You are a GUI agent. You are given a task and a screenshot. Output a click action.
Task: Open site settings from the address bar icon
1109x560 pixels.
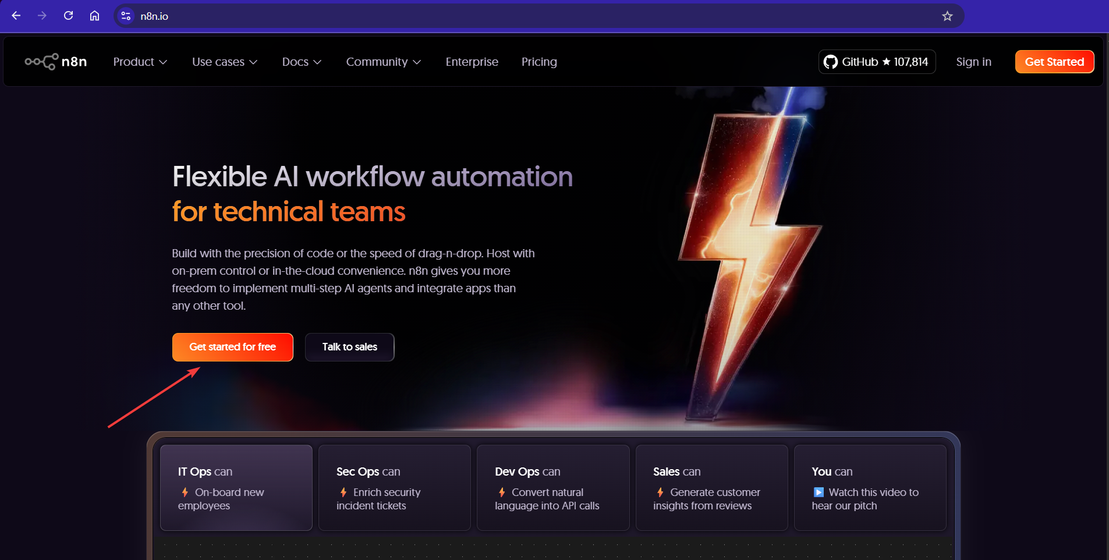(126, 16)
